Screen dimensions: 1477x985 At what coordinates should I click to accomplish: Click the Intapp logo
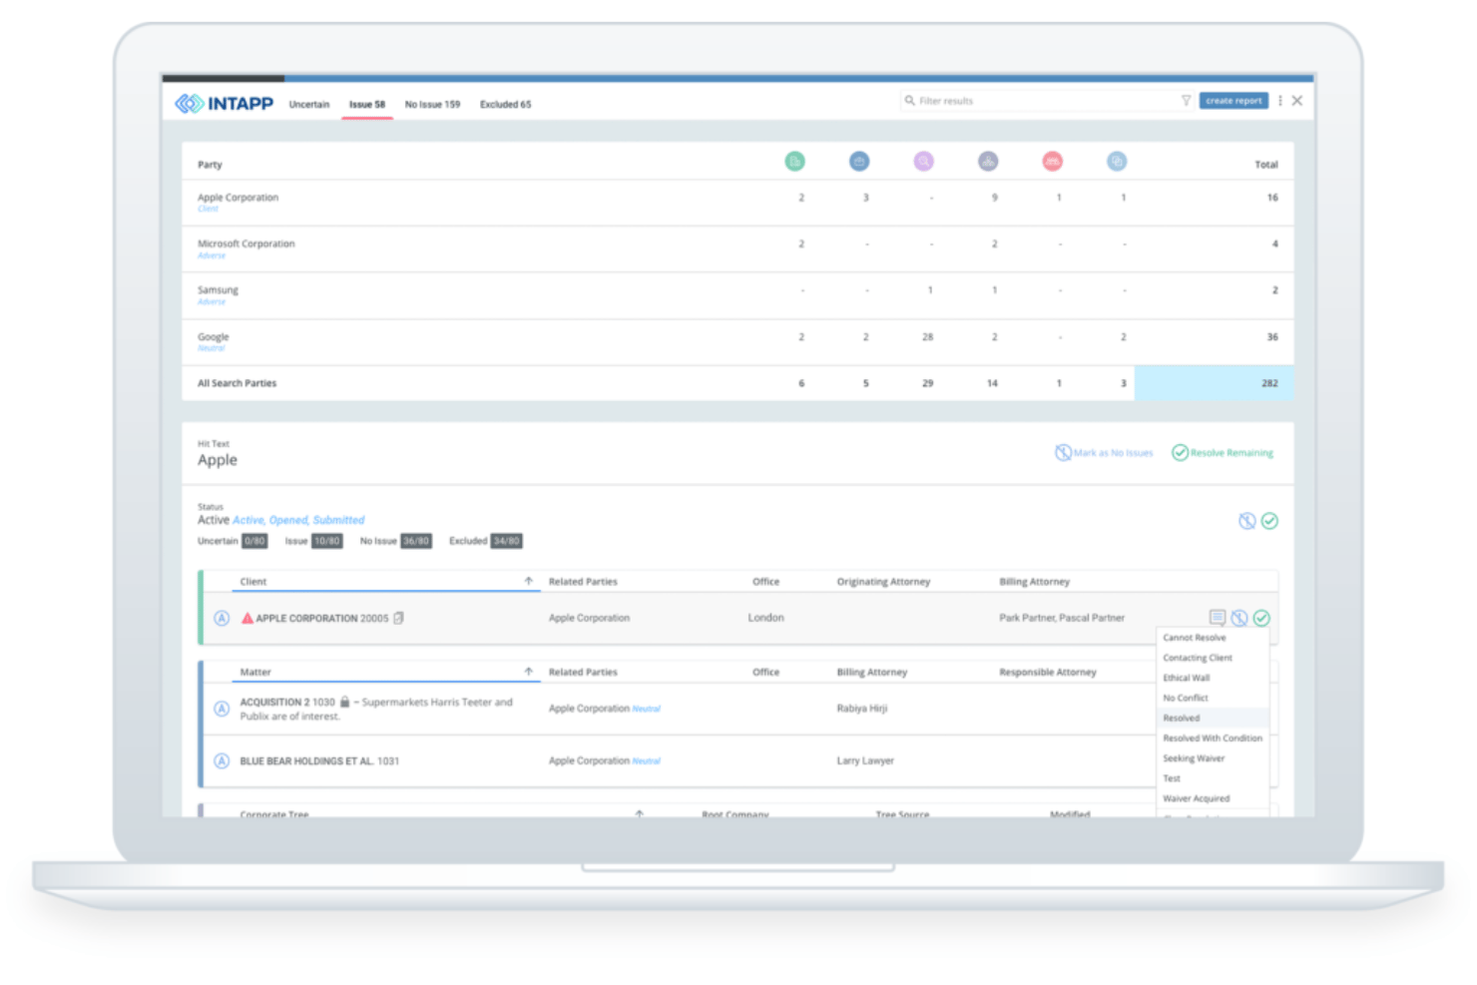point(225,104)
